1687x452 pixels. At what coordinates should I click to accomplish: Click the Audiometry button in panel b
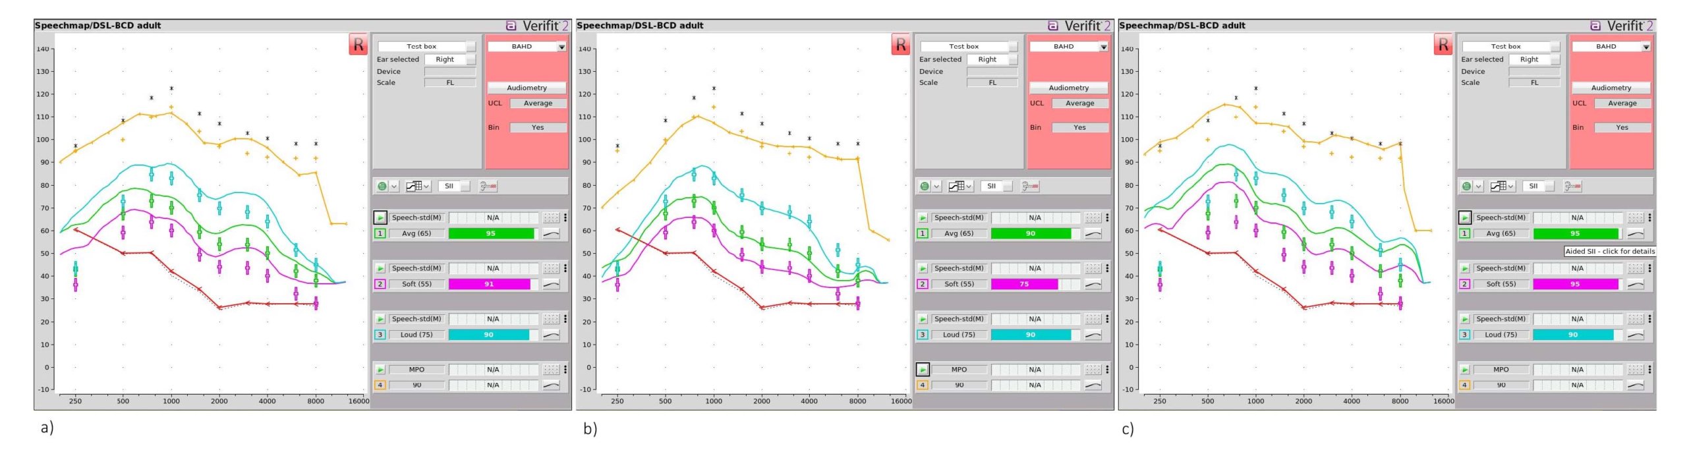coord(1068,88)
